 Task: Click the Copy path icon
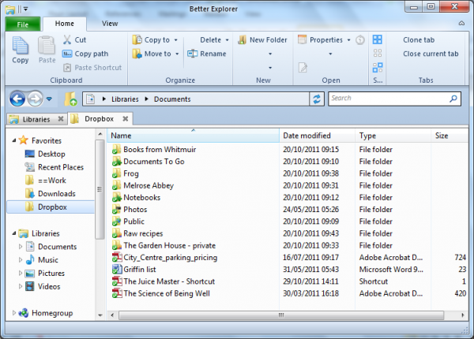(x=67, y=54)
